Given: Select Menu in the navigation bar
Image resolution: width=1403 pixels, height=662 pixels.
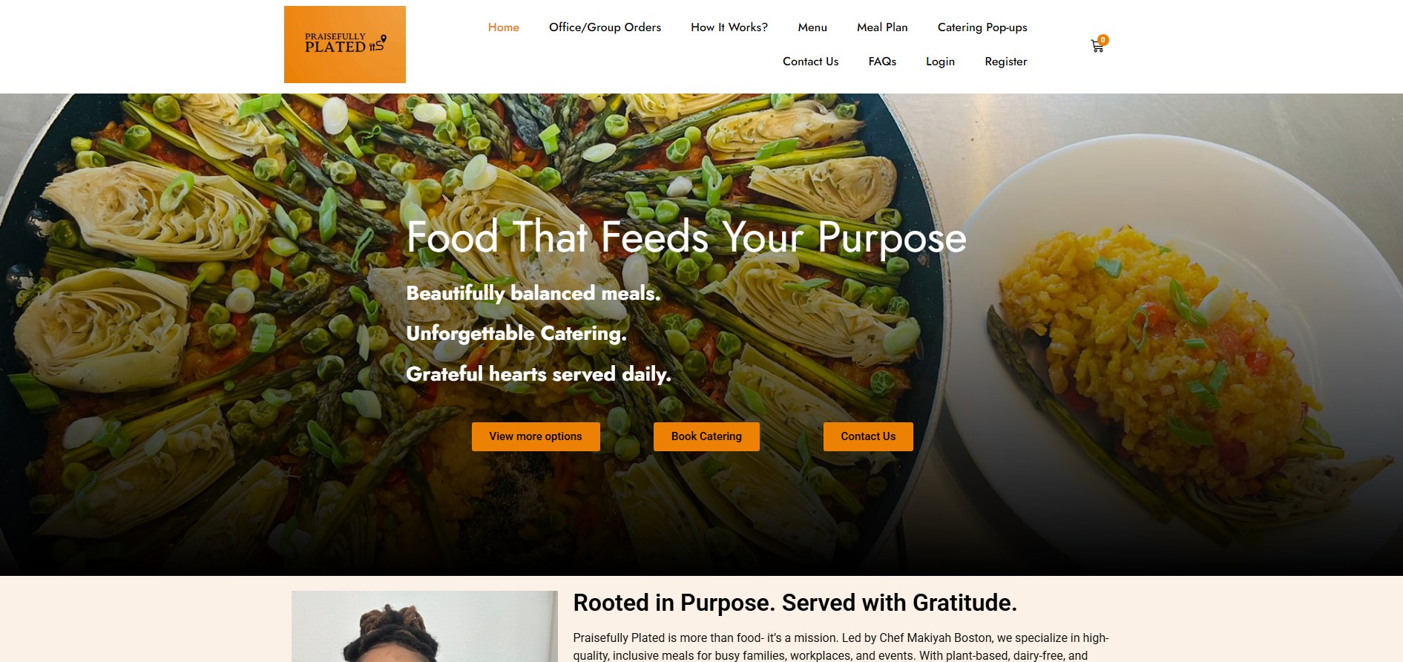Looking at the screenshot, I should click(812, 27).
